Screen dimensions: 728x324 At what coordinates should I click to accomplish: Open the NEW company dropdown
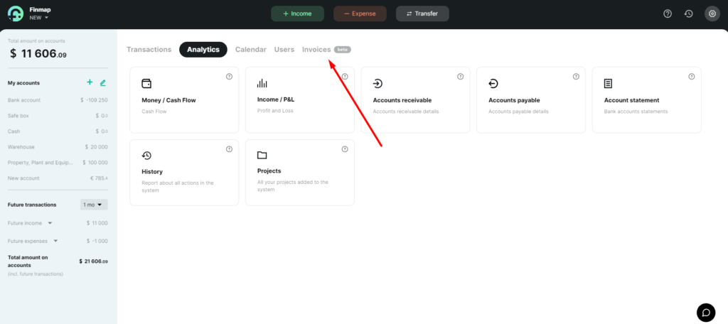click(x=39, y=18)
